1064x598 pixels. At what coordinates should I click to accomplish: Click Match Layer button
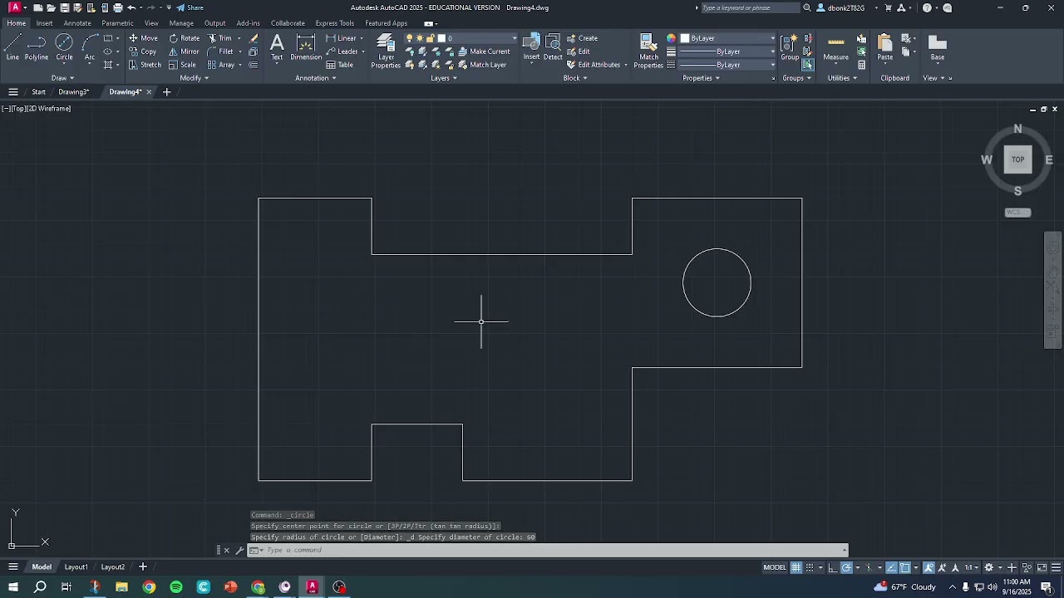coord(481,65)
